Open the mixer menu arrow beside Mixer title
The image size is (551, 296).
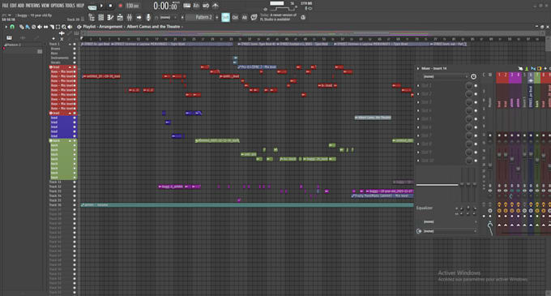point(418,68)
